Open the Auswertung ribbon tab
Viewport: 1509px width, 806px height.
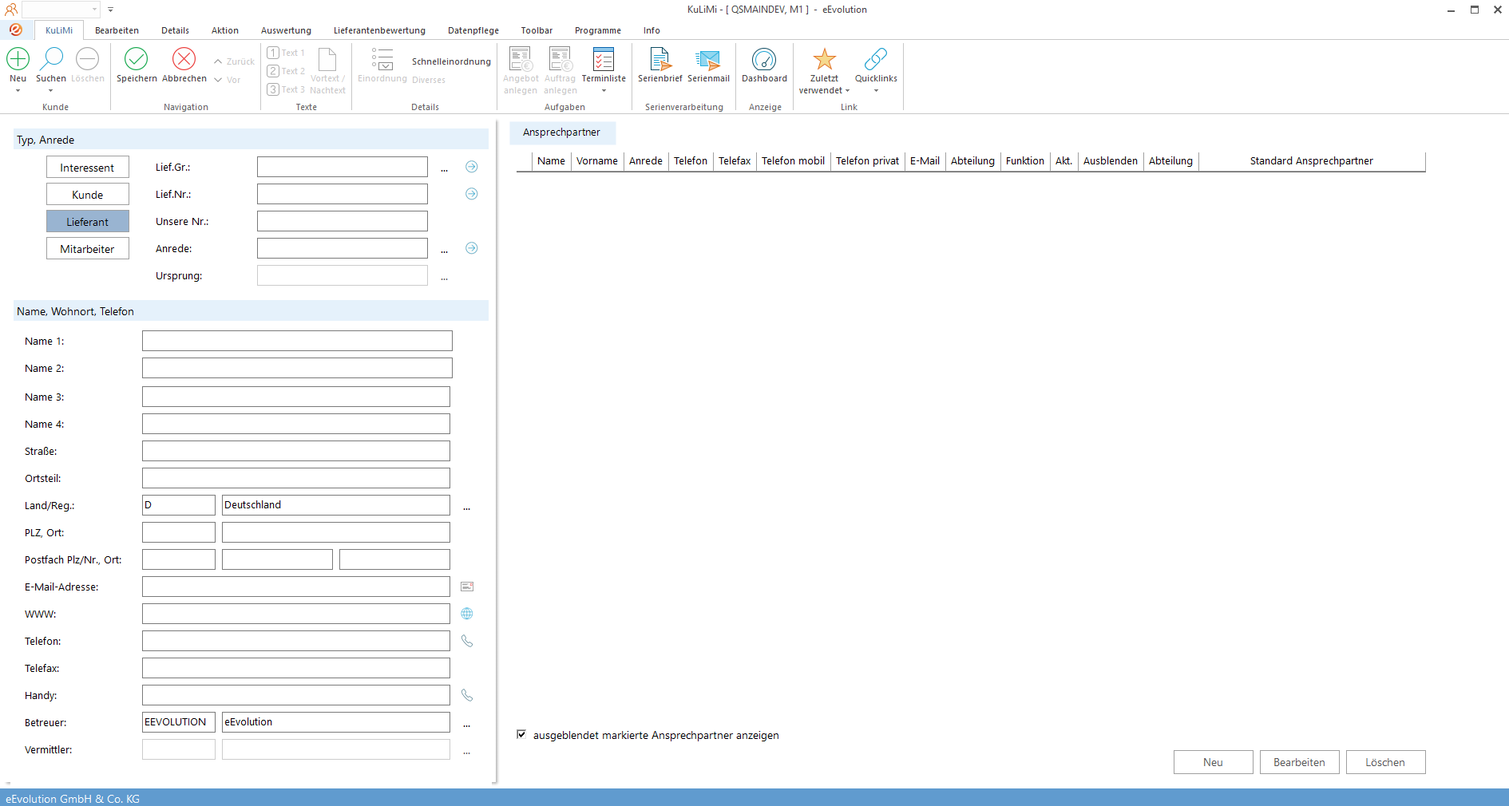[x=286, y=30]
